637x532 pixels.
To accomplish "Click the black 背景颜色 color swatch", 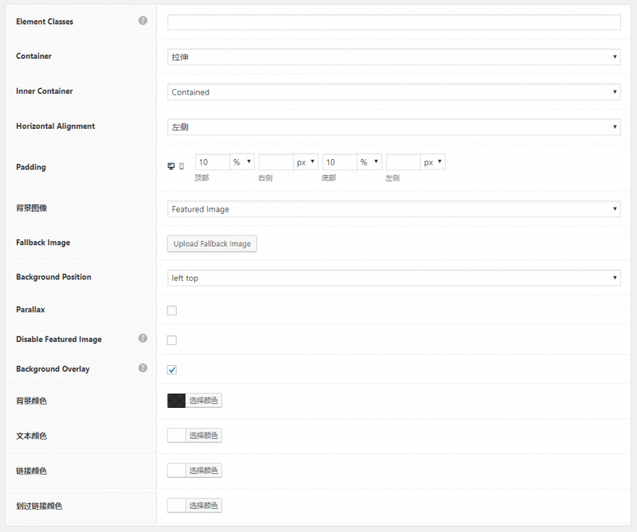I will pyautogui.click(x=176, y=401).
